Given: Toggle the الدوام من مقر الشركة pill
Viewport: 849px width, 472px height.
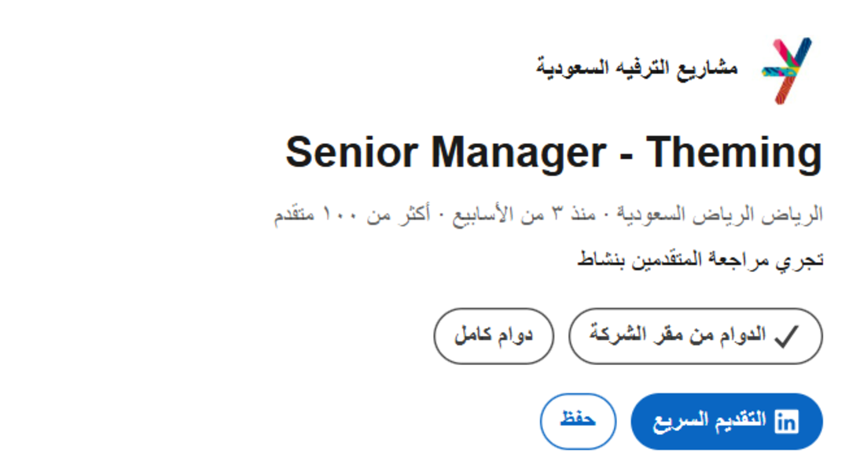Looking at the screenshot, I should coord(696,336).
